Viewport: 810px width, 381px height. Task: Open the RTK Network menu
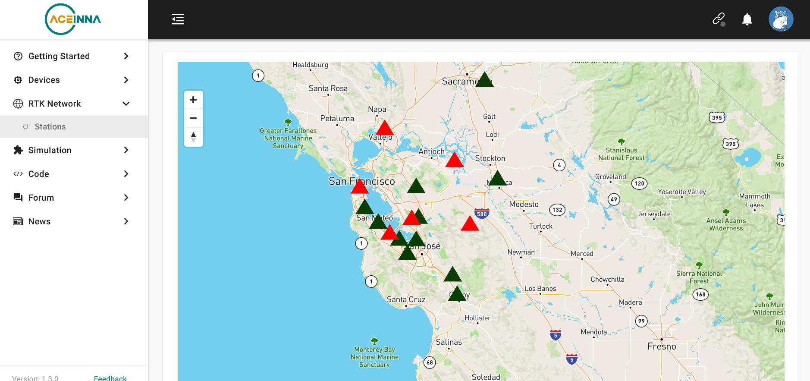74,104
